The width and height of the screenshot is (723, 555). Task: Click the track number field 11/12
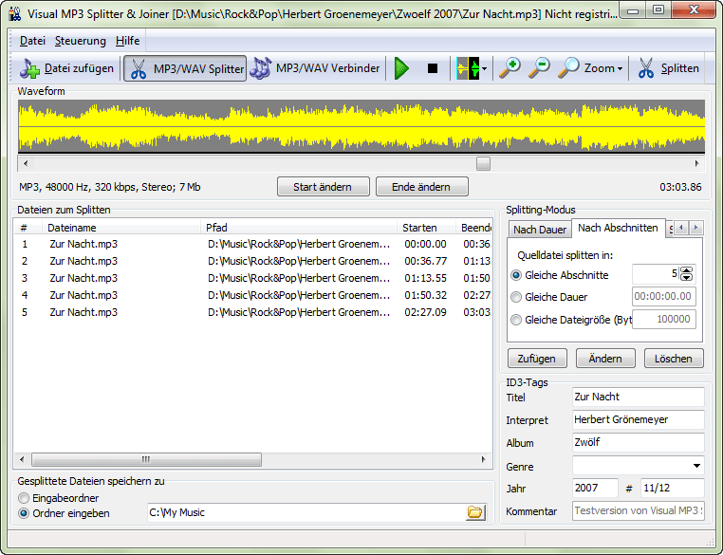point(673,488)
